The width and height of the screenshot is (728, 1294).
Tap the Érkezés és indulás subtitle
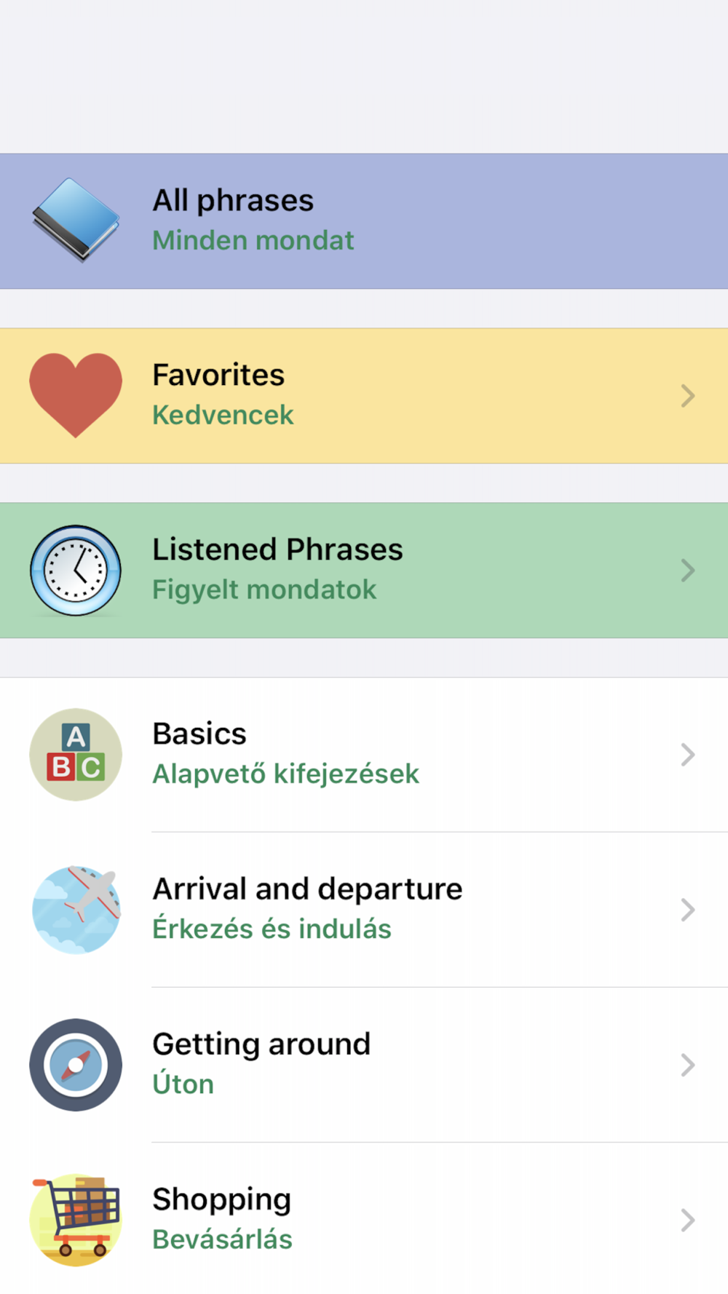pos(272,929)
